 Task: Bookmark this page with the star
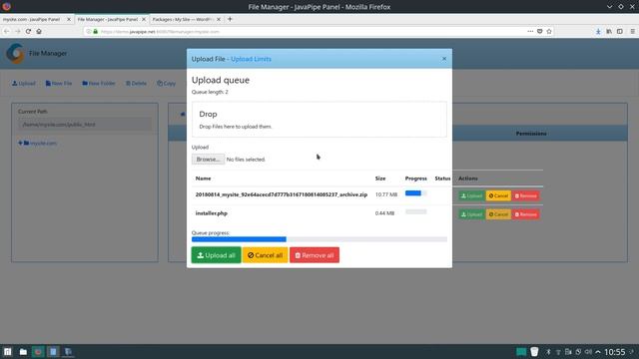pyautogui.click(x=549, y=31)
